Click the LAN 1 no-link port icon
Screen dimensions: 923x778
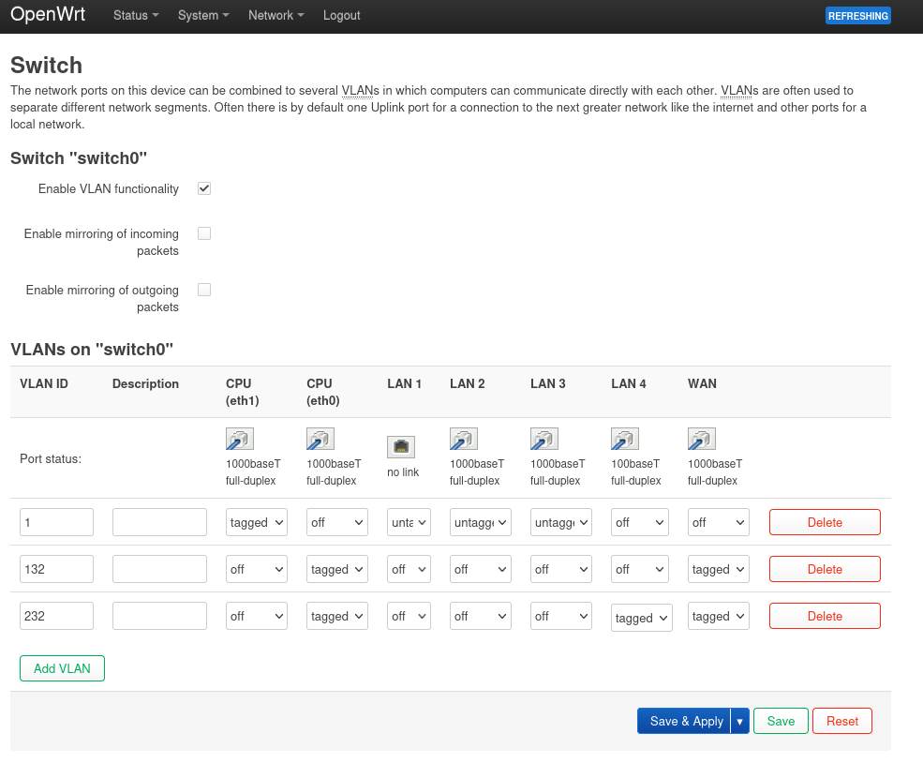coord(401,447)
